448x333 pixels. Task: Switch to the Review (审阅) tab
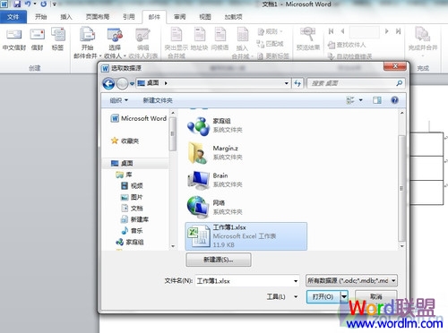(180, 17)
